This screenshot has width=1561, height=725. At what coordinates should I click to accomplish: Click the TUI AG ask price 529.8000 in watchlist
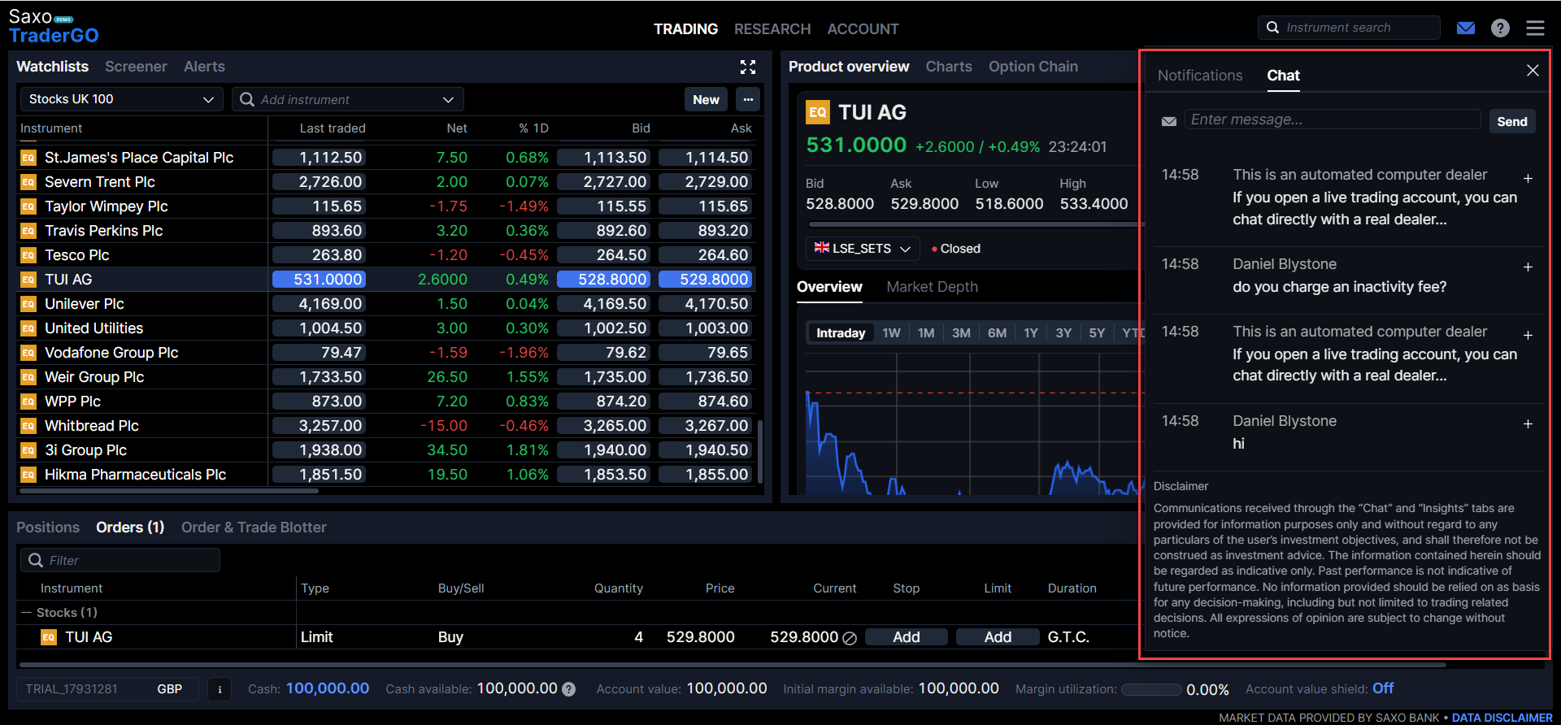[x=704, y=280]
